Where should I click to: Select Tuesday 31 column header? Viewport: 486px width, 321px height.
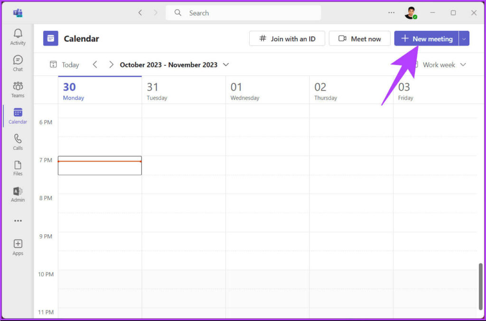pyautogui.click(x=184, y=91)
